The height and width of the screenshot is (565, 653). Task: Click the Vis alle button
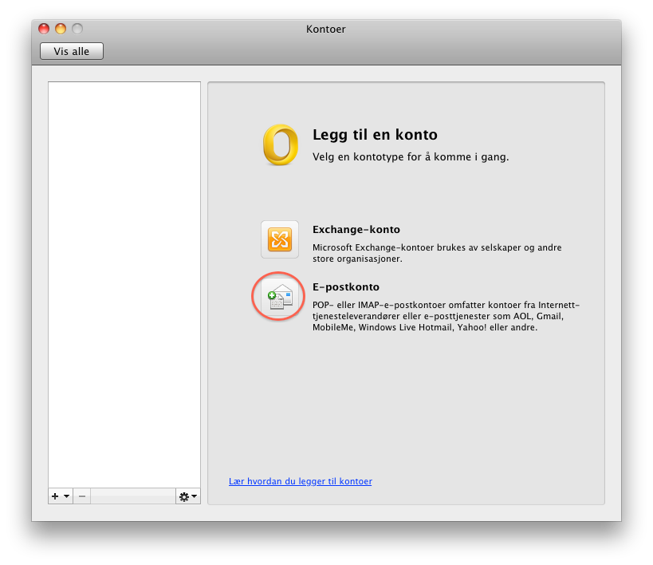(72, 51)
